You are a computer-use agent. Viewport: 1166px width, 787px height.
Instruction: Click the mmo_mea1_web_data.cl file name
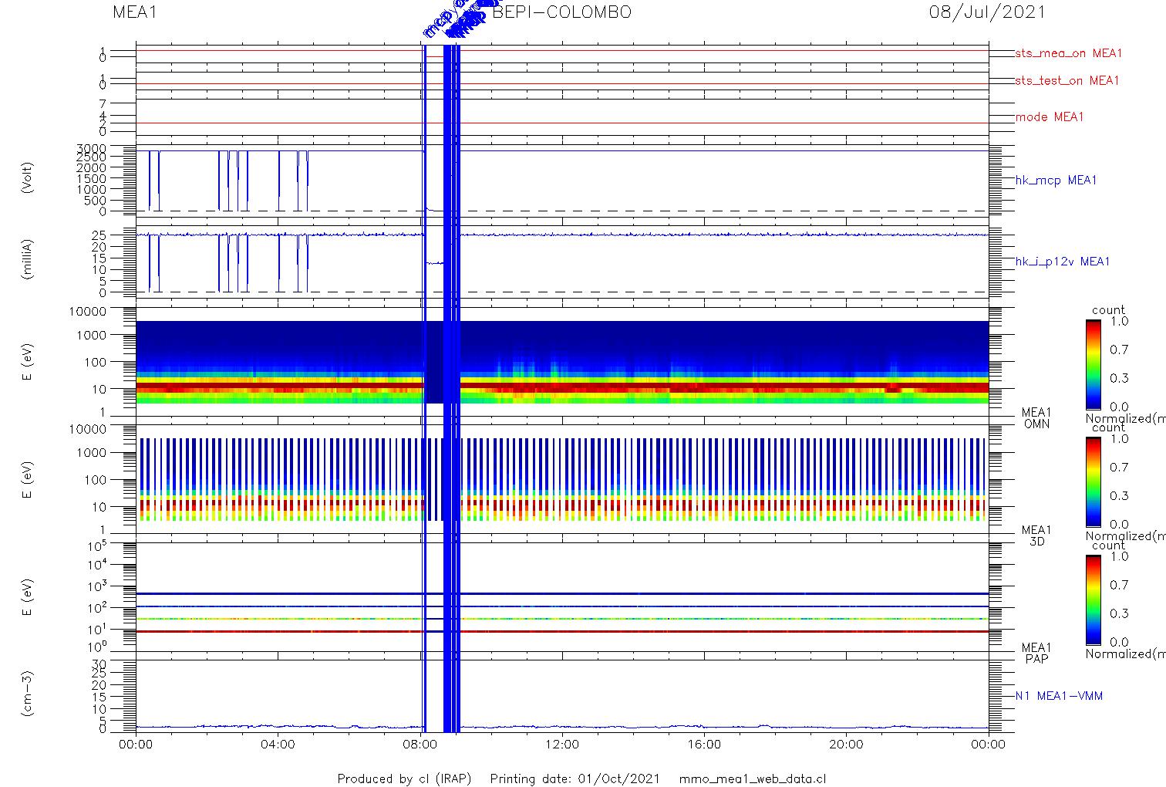coord(753,779)
